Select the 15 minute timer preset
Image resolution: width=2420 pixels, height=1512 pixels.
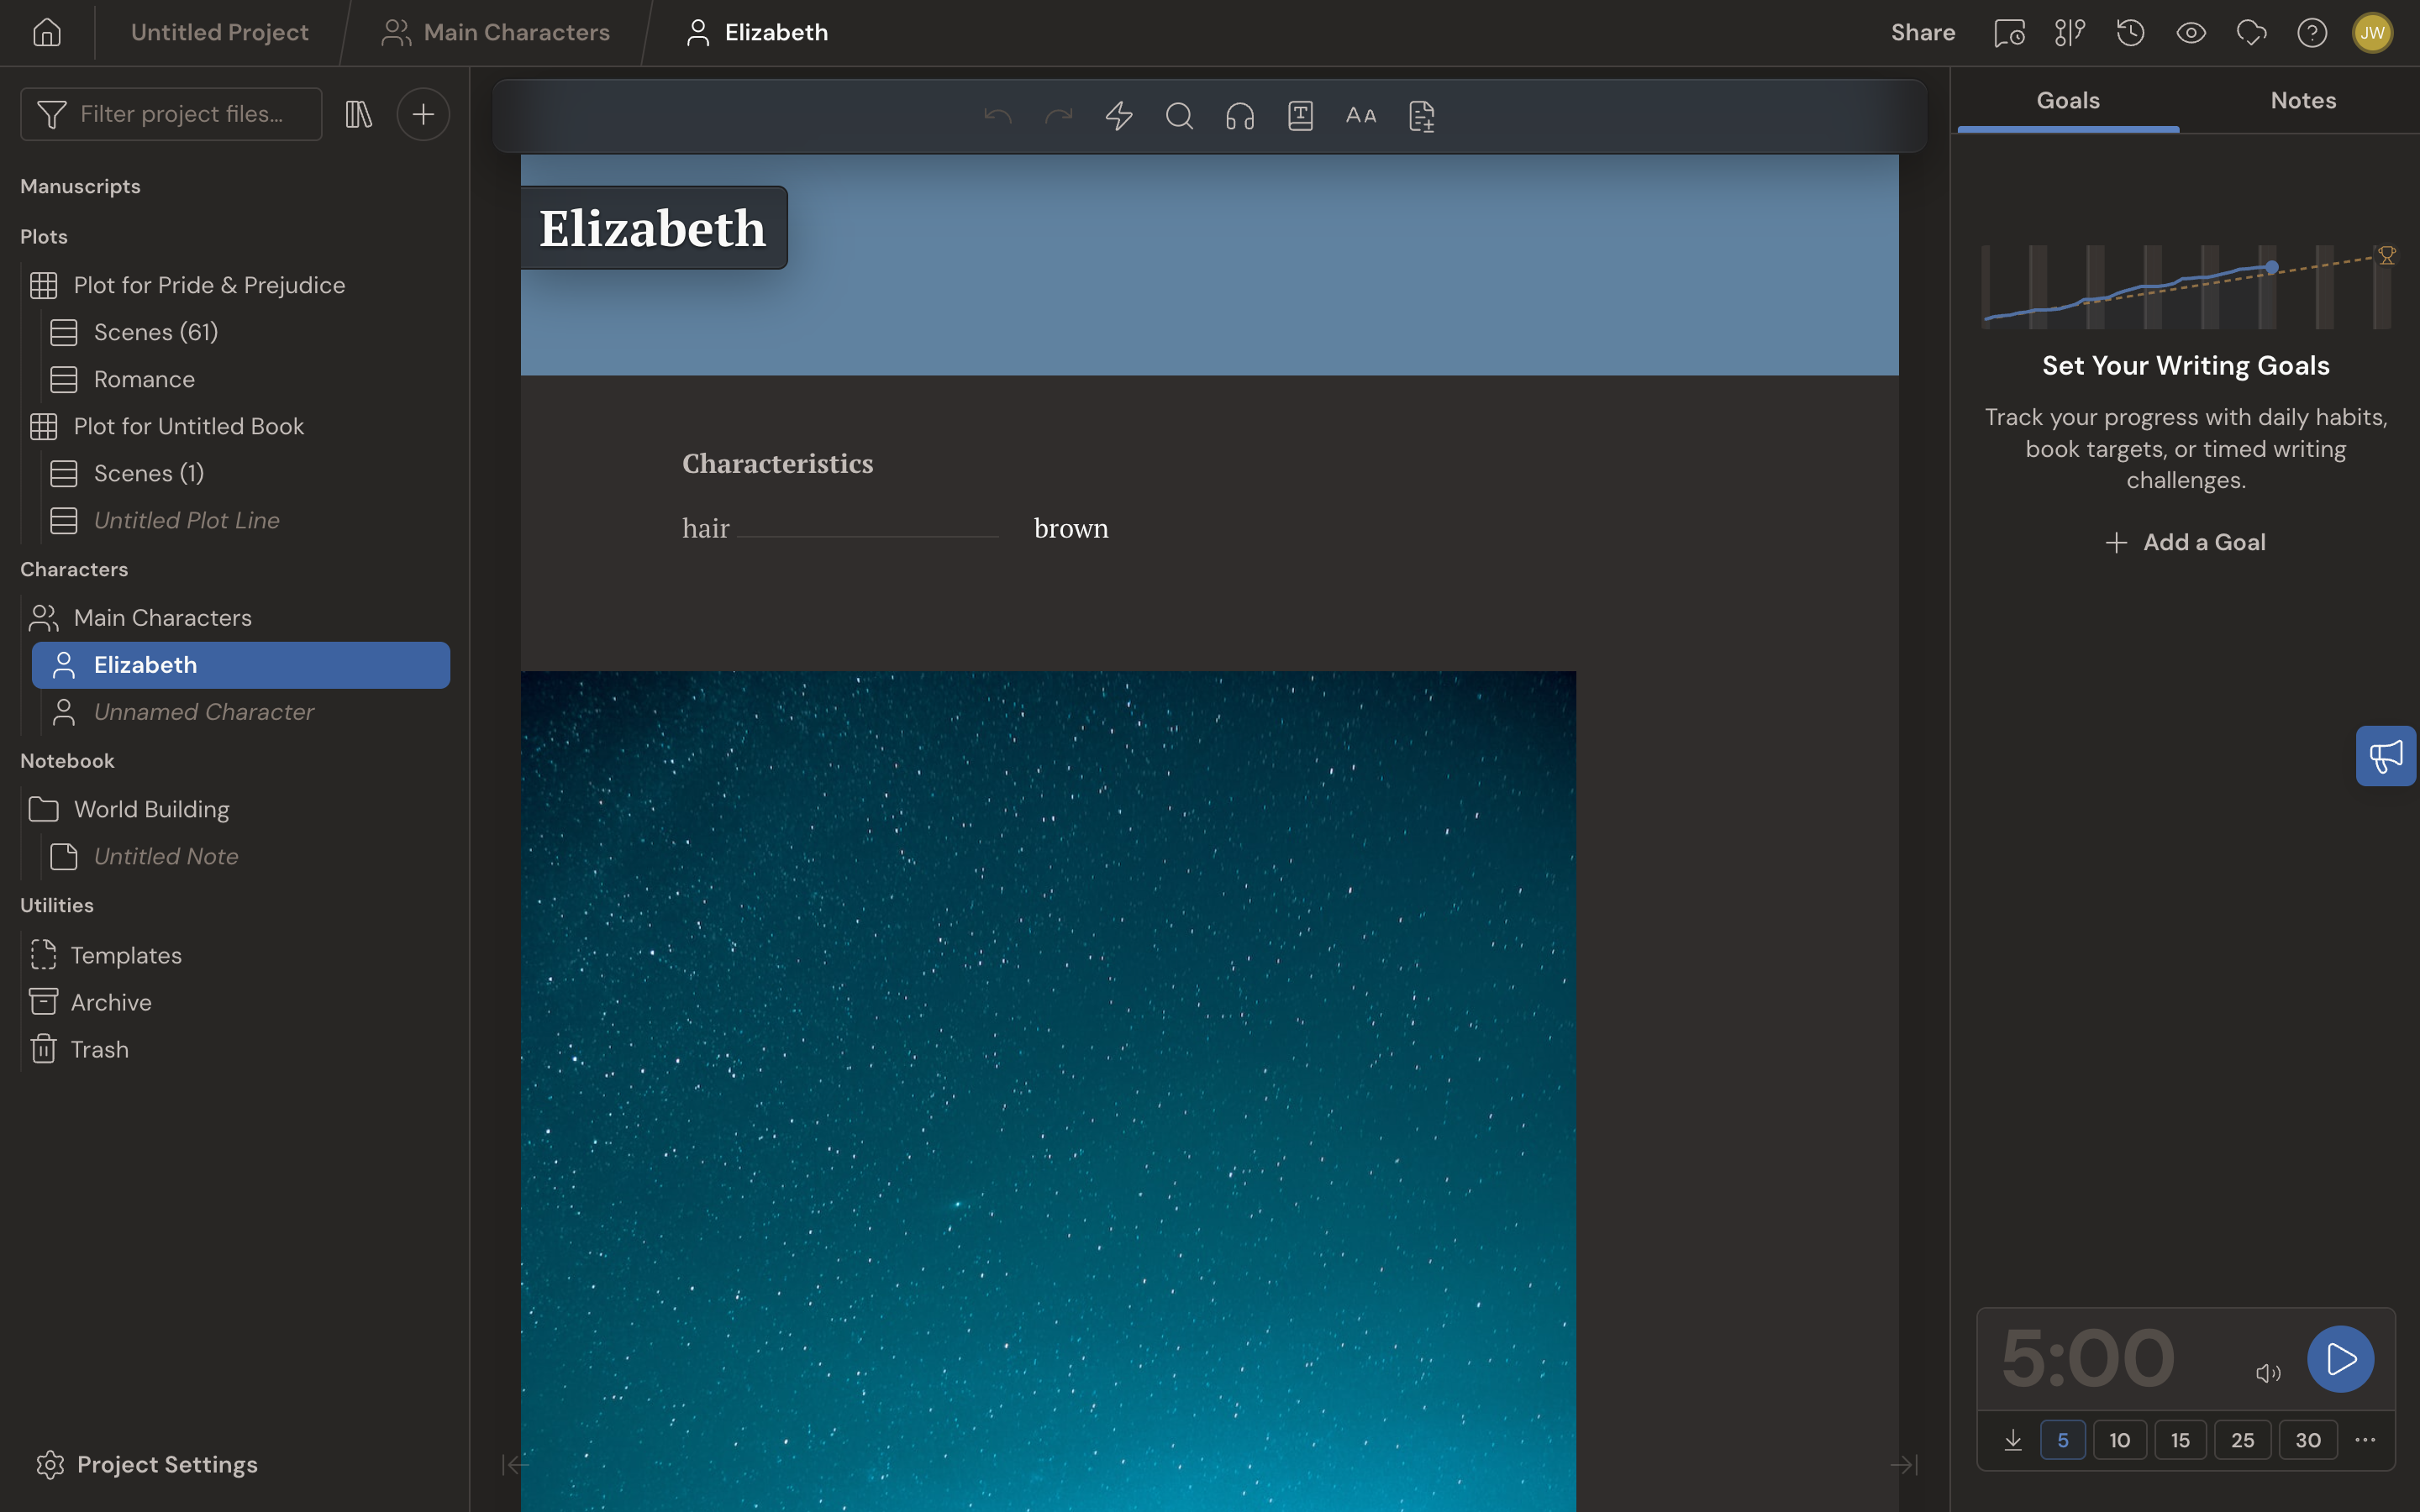pos(2180,1440)
